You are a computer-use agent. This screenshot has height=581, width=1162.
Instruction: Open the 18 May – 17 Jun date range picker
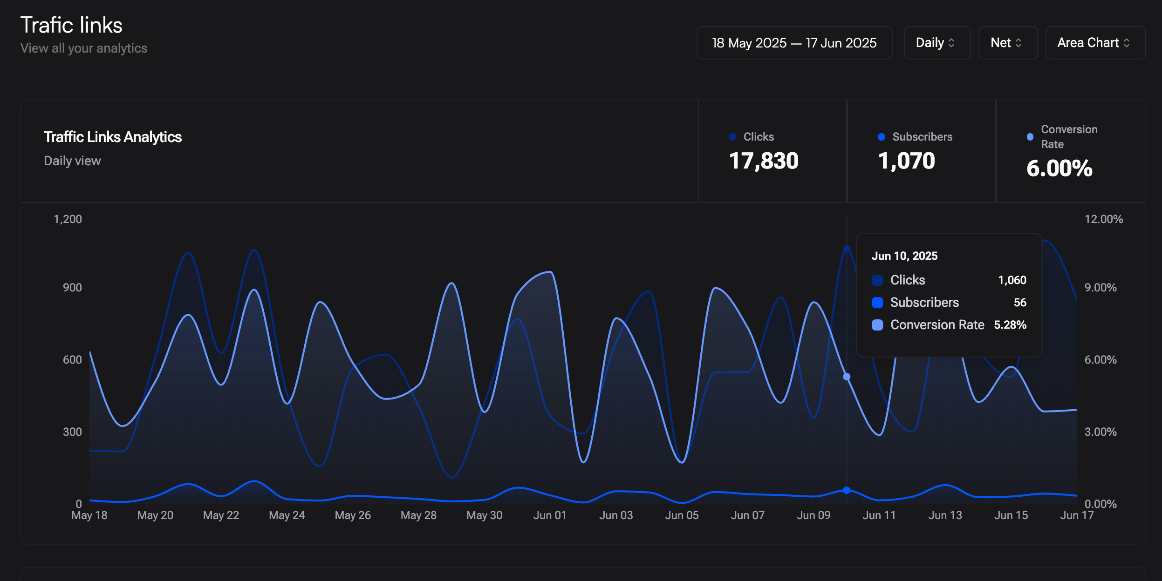794,43
